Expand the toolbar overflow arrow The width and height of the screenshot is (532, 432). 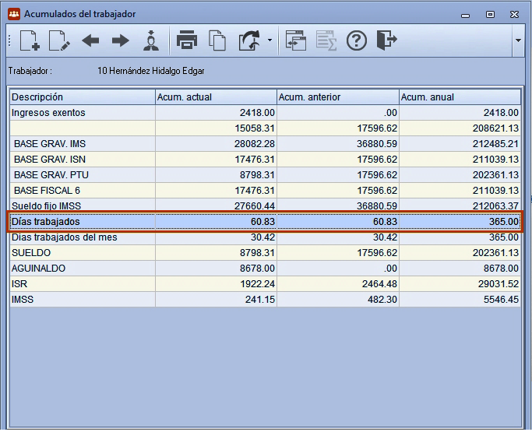point(518,40)
